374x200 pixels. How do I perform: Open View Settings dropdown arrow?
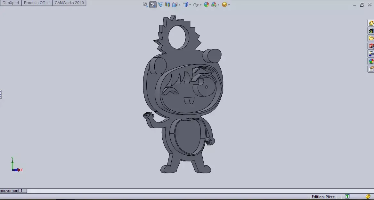pos(229,5)
